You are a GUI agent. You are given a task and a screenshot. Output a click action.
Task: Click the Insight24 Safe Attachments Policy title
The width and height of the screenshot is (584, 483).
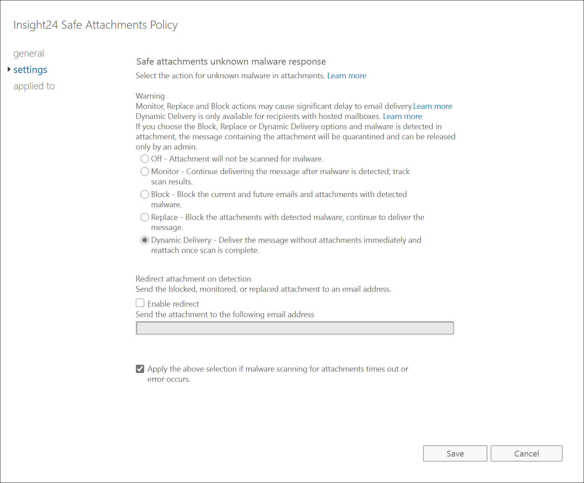click(96, 25)
